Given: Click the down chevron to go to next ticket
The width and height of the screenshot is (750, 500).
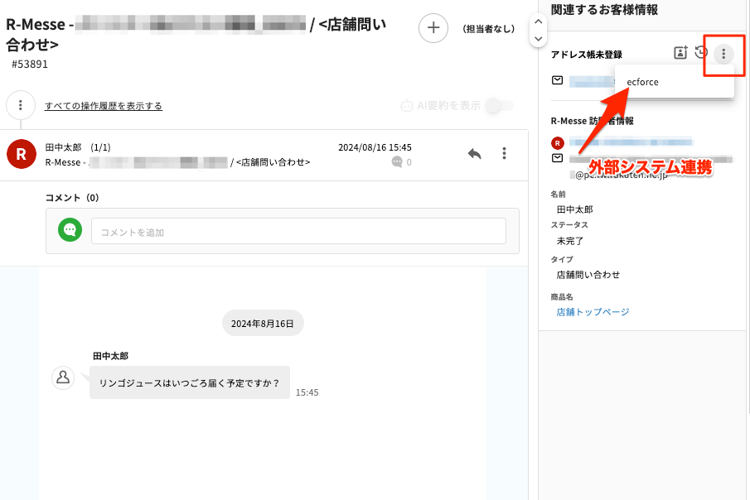Looking at the screenshot, I should (539, 38).
